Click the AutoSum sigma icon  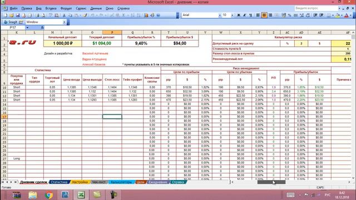[x=123, y=15]
